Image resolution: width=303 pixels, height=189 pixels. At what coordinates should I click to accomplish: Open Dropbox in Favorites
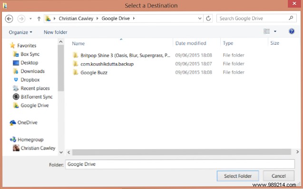pos(30,80)
